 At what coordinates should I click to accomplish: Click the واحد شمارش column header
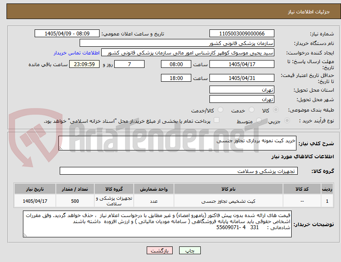(154, 189)
